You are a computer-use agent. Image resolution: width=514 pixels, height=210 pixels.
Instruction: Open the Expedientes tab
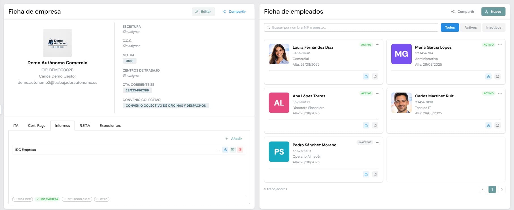pyautogui.click(x=110, y=126)
